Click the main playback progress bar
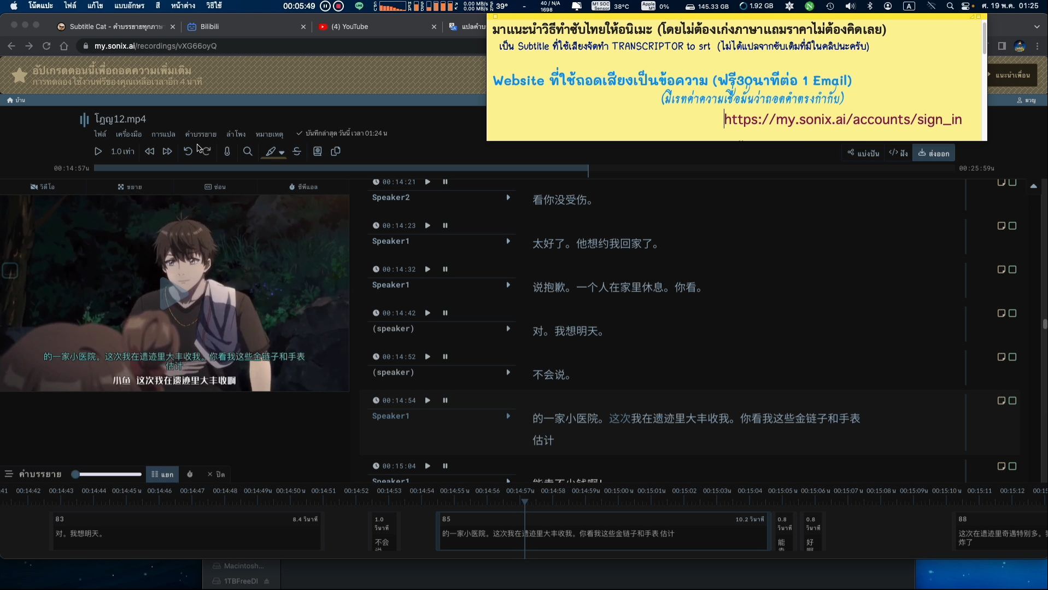The width and height of the screenshot is (1048, 590). pyautogui.click(x=524, y=168)
